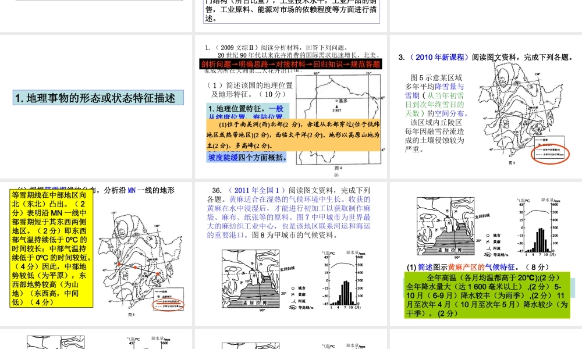Click the slide title 阅读图文资料，完成下列各题 on 2010 slide
The height and width of the screenshot is (349, 582).
(523, 57)
